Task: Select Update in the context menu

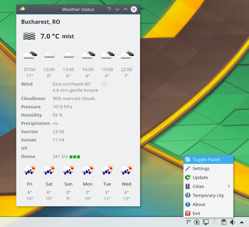Action: 208,177
